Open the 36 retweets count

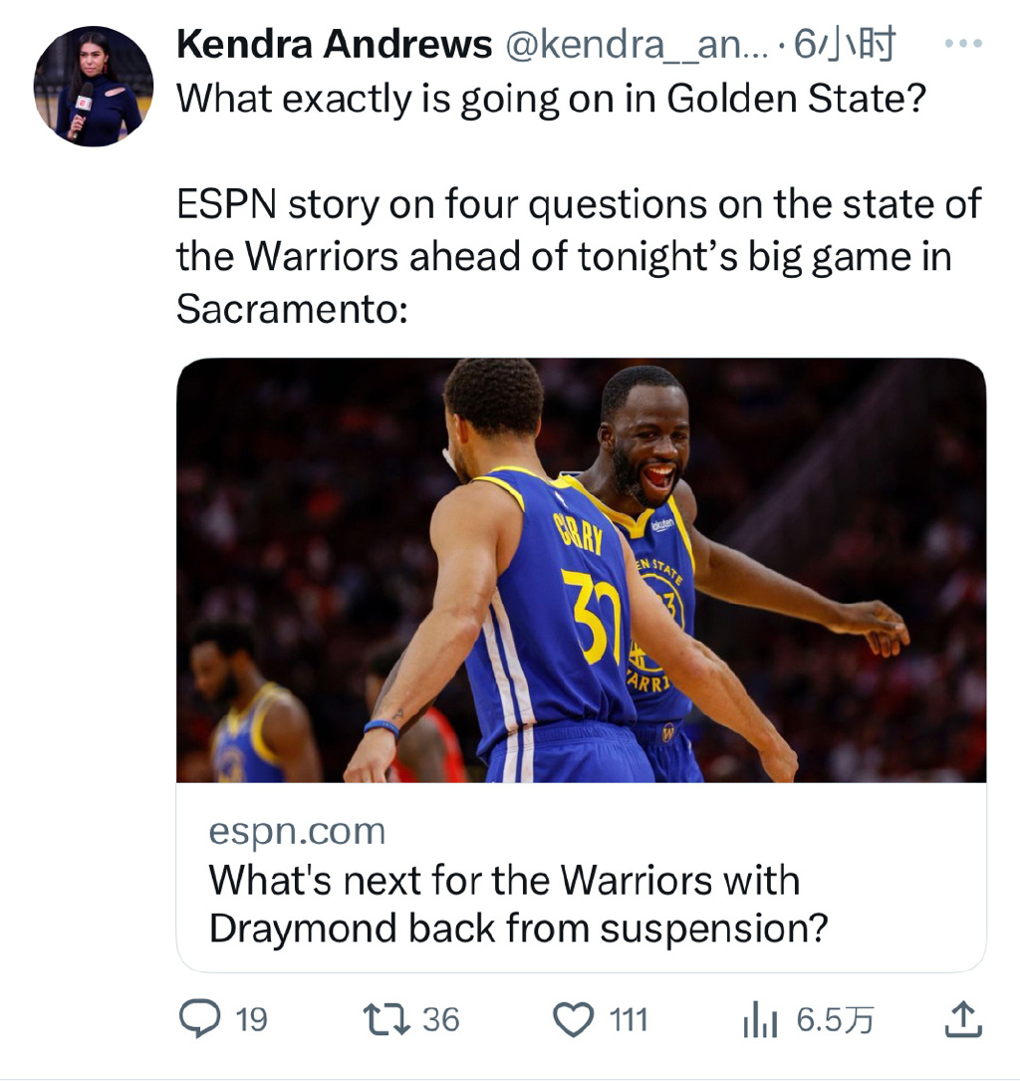pos(441,1019)
